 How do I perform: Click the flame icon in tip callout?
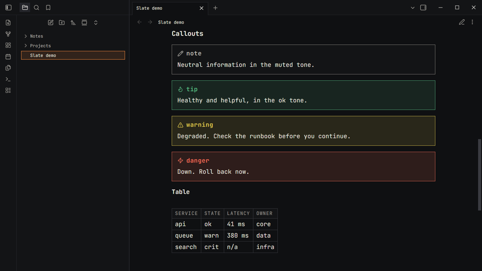(181, 89)
